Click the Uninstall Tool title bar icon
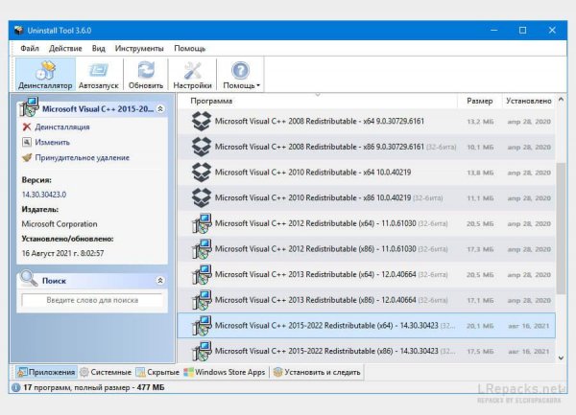The width and height of the screenshot is (576, 415). [19, 31]
